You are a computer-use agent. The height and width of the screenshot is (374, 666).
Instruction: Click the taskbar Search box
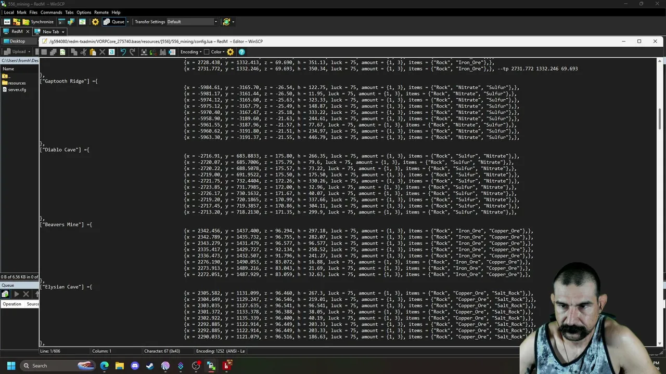(x=58, y=366)
